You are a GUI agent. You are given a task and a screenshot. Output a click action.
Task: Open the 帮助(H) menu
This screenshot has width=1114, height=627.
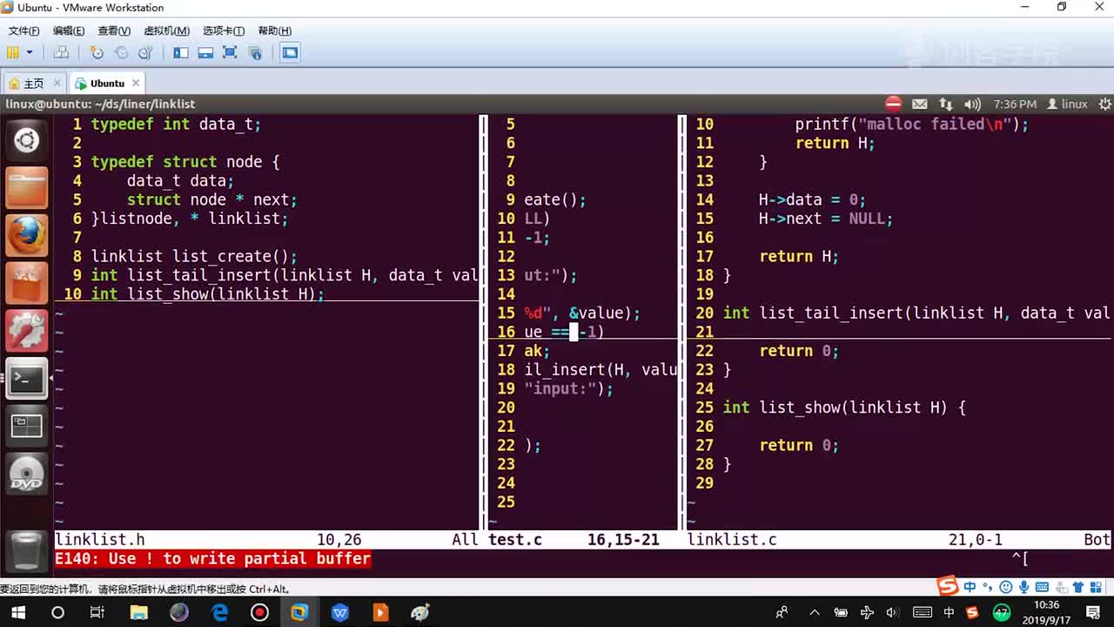point(274,30)
